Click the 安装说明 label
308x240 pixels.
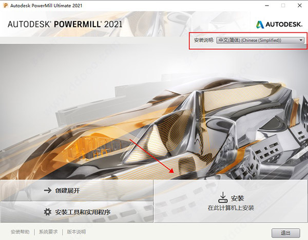pyautogui.click(x=203, y=40)
